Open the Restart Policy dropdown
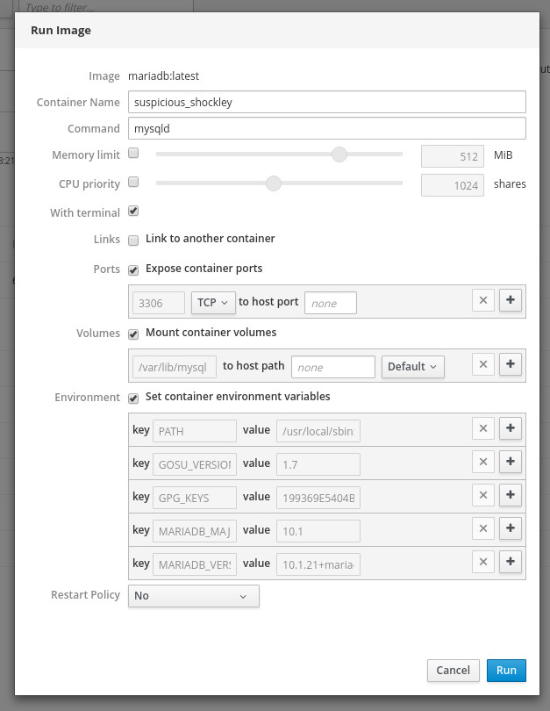 [x=194, y=596]
